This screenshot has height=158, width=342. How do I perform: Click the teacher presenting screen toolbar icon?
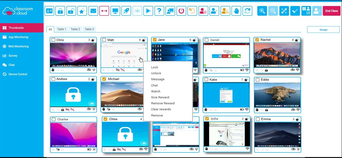[170, 11]
